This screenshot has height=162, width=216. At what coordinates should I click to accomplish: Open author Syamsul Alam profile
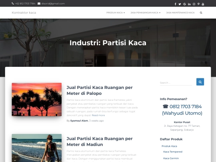tap(79, 121)
